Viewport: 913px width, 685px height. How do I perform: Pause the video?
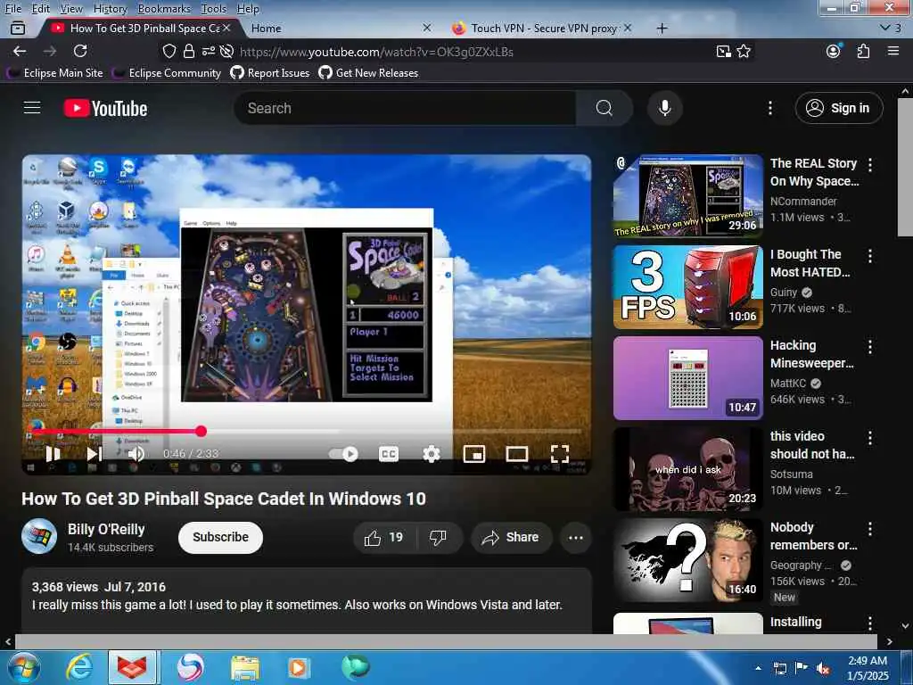[x=53, y=454]
